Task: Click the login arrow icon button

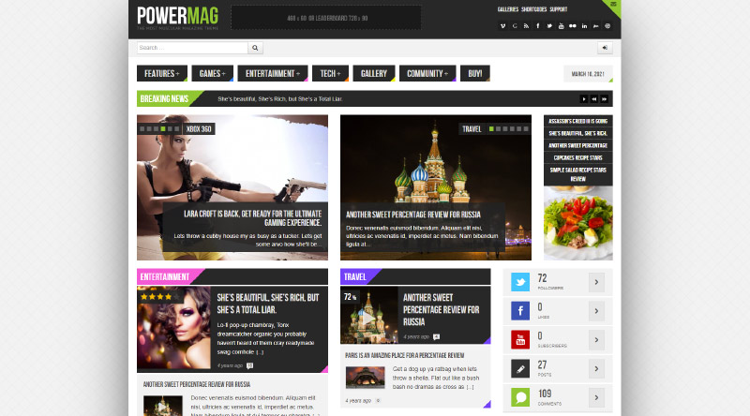Action: [x=605, y=48]
